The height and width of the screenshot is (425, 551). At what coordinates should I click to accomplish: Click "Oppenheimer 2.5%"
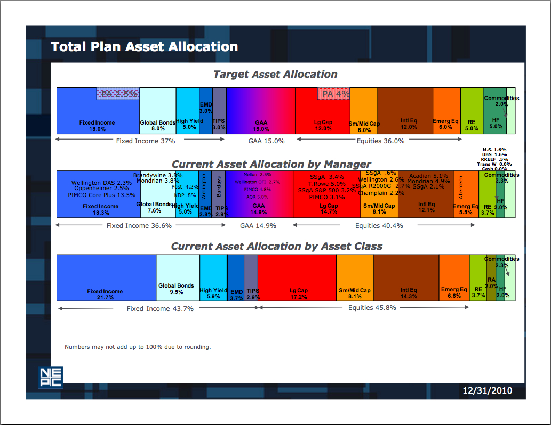click(101, 188)
